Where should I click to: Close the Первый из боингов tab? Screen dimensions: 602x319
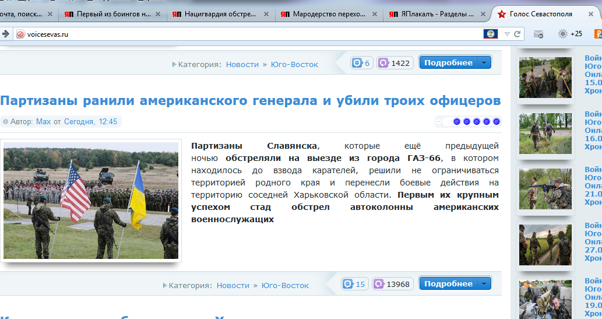158,14
